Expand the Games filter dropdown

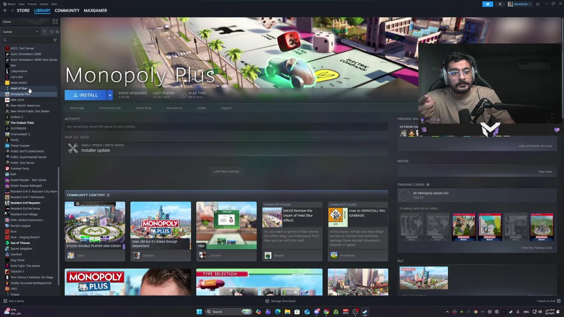(x=21, y=32)
